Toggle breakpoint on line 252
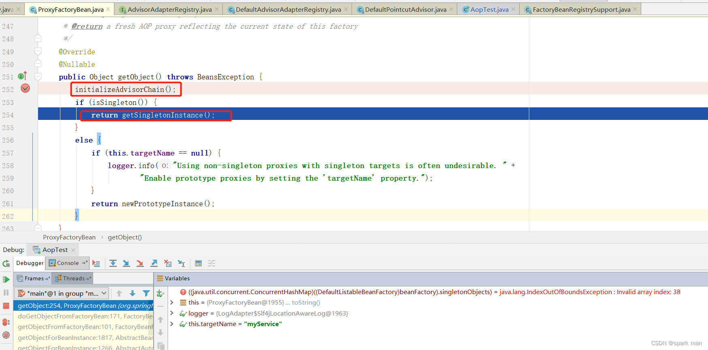The width and height of the screenshot is (708, 350). click(x=25, y=88)
